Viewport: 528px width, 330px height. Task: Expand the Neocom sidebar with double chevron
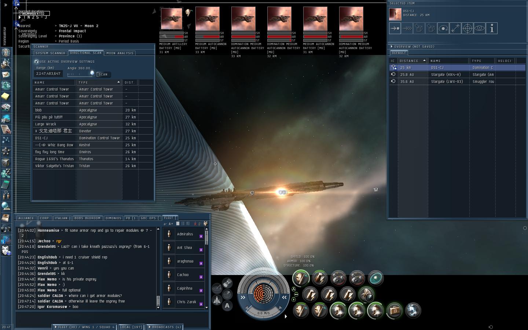coord(5,5)
